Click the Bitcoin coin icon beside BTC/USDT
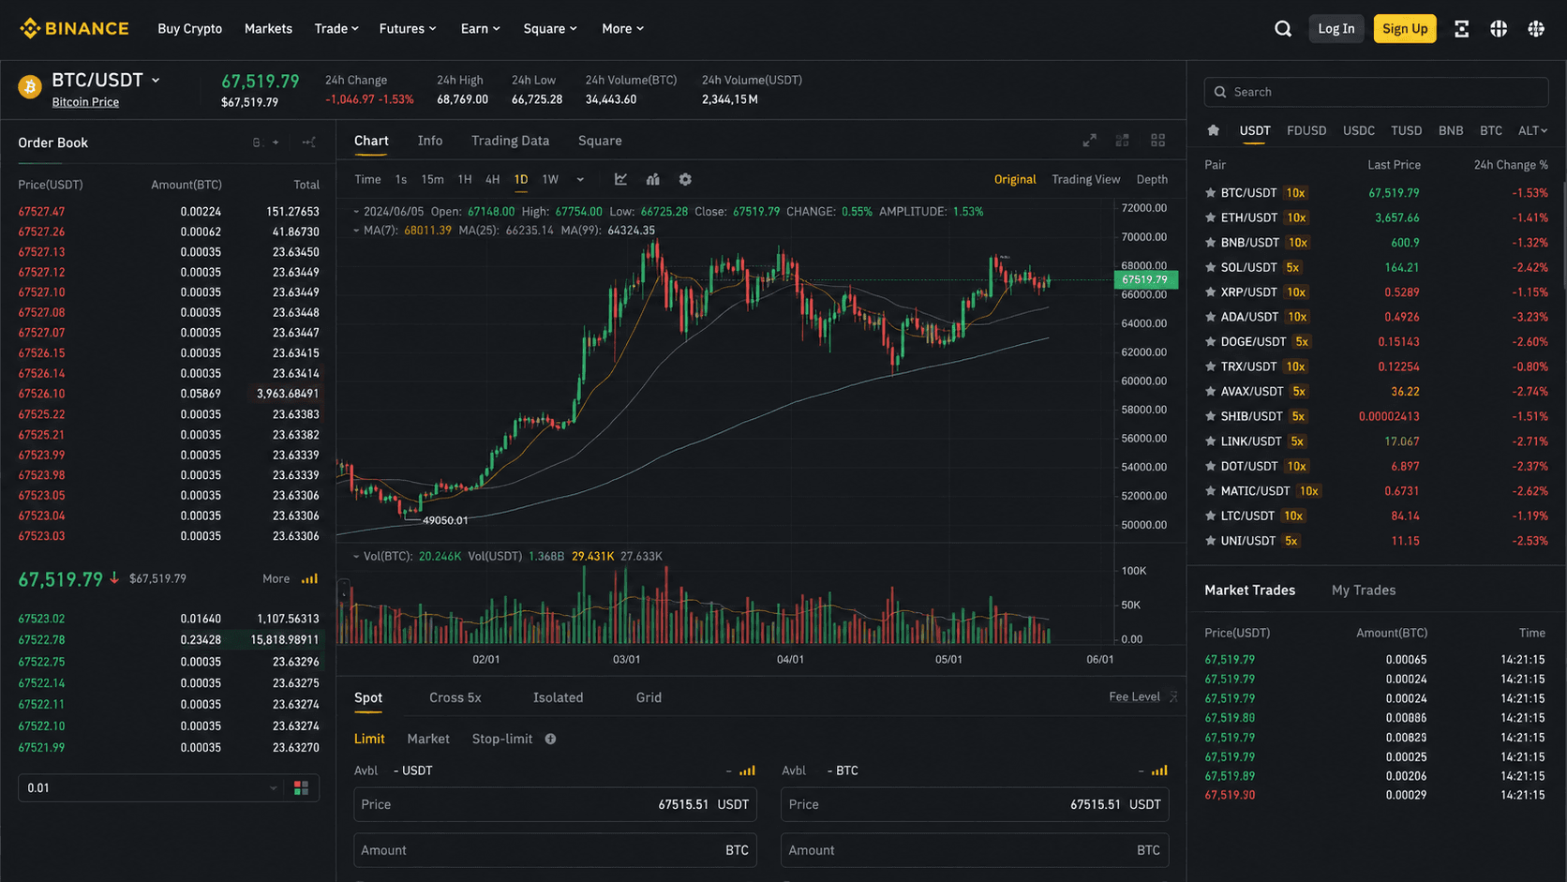The width and height of the screenshot is (1567, 882). click(30, 87)
